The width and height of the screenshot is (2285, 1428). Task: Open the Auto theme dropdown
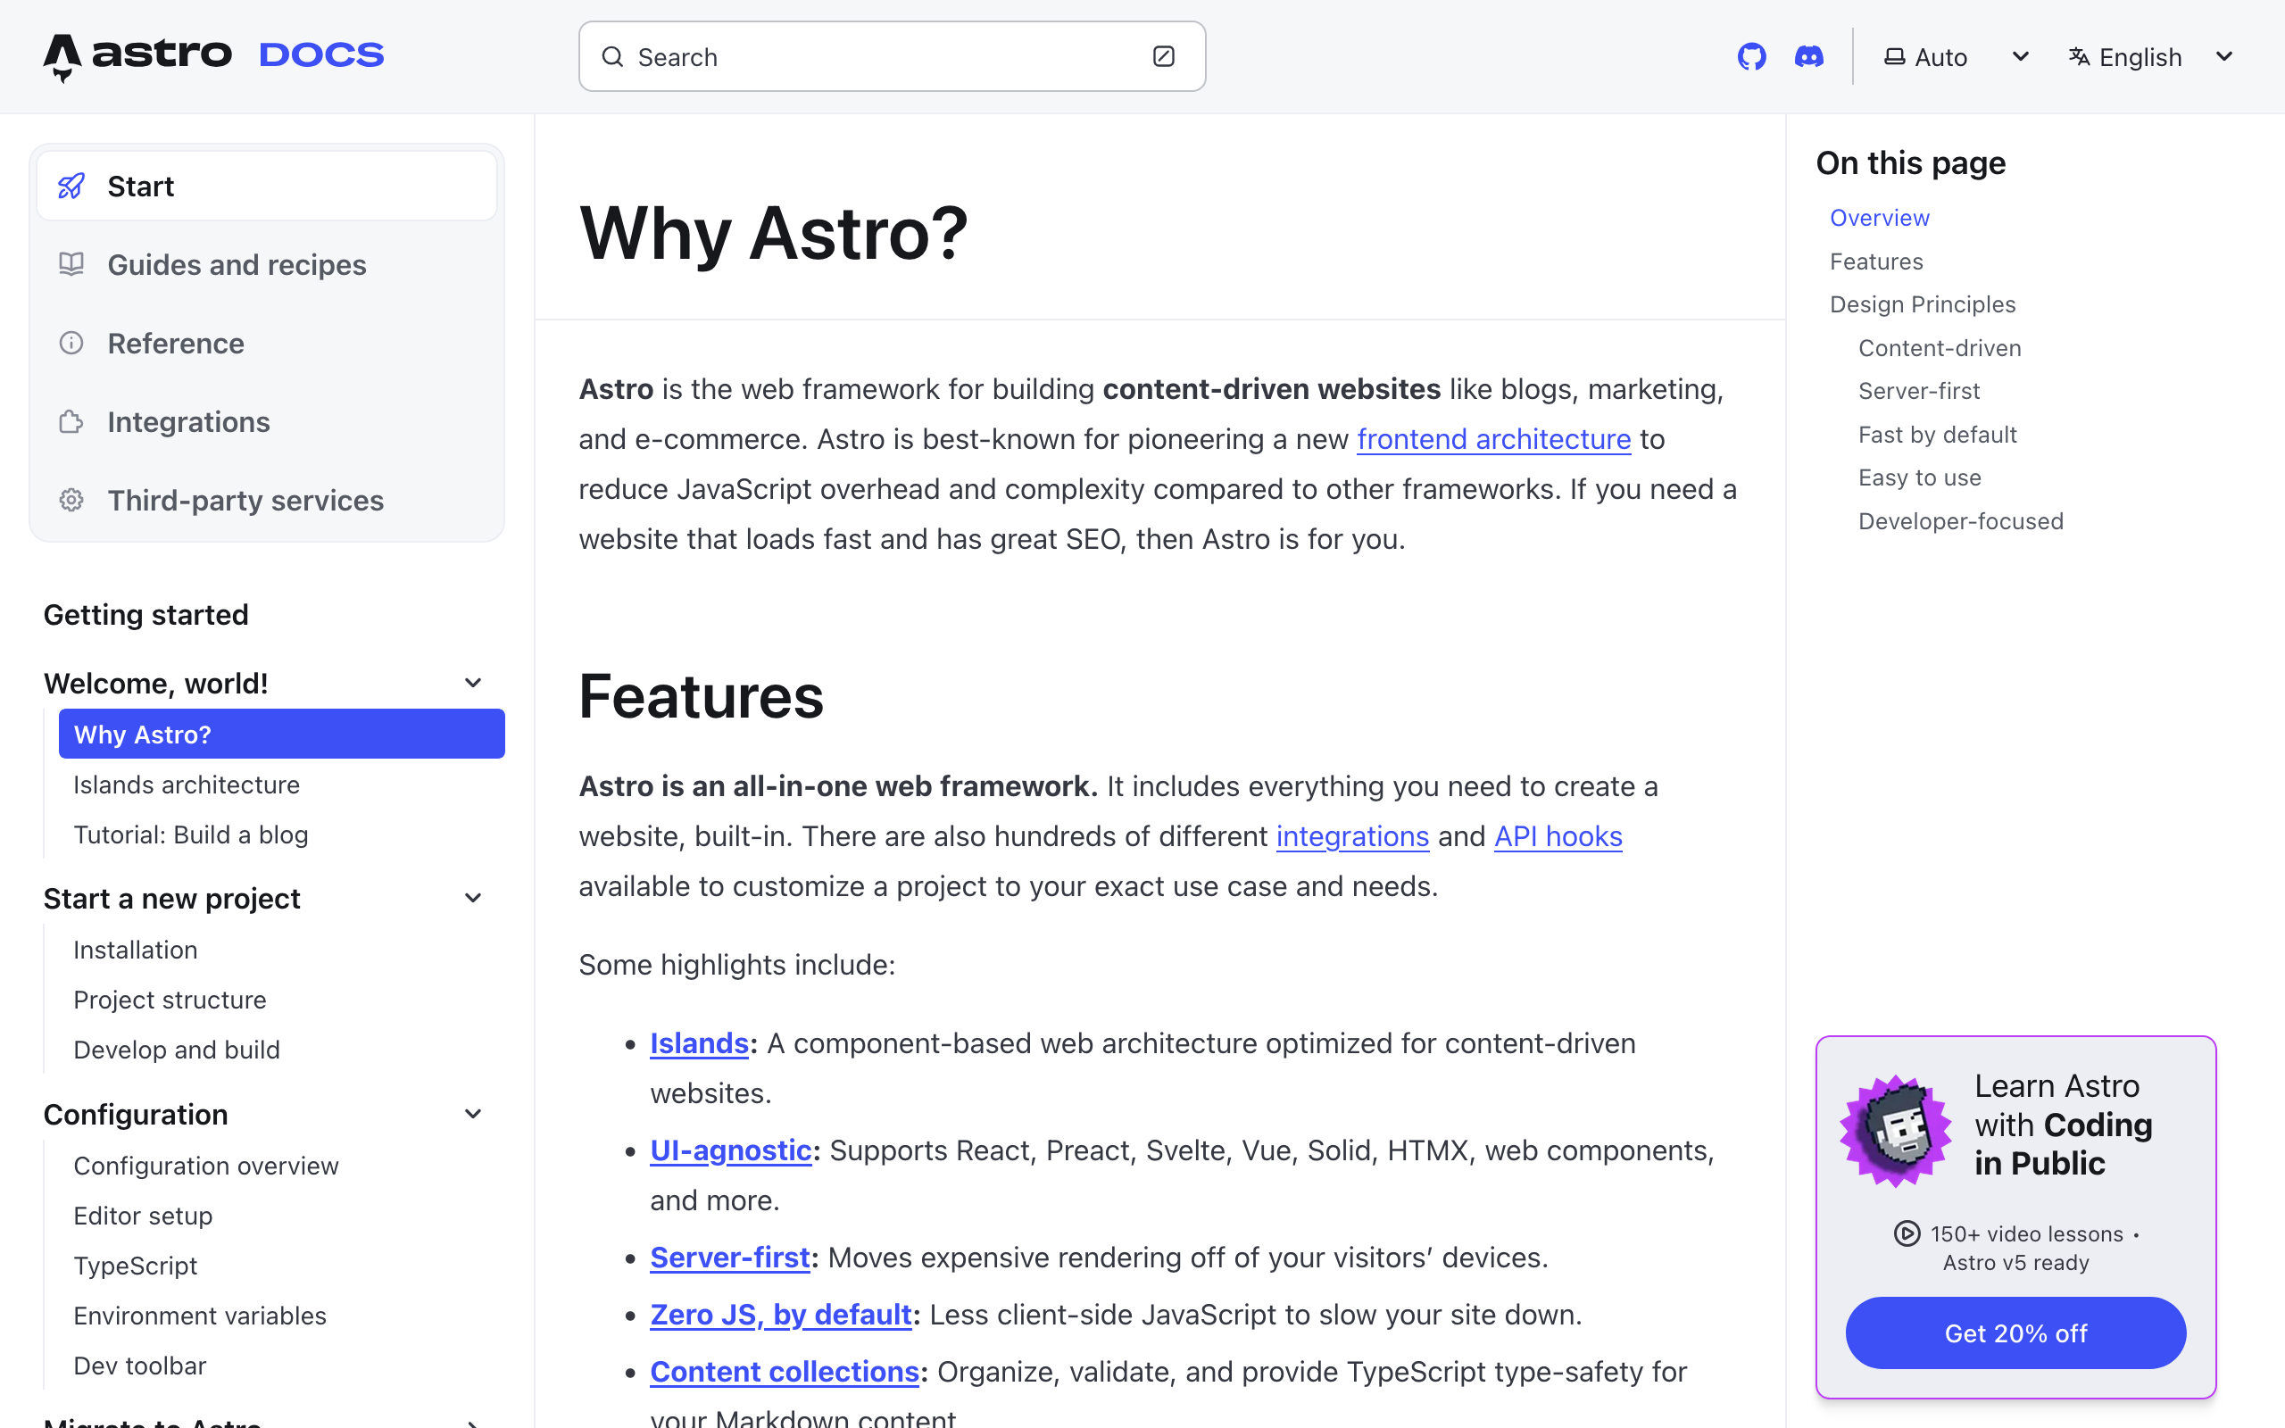1956,56
